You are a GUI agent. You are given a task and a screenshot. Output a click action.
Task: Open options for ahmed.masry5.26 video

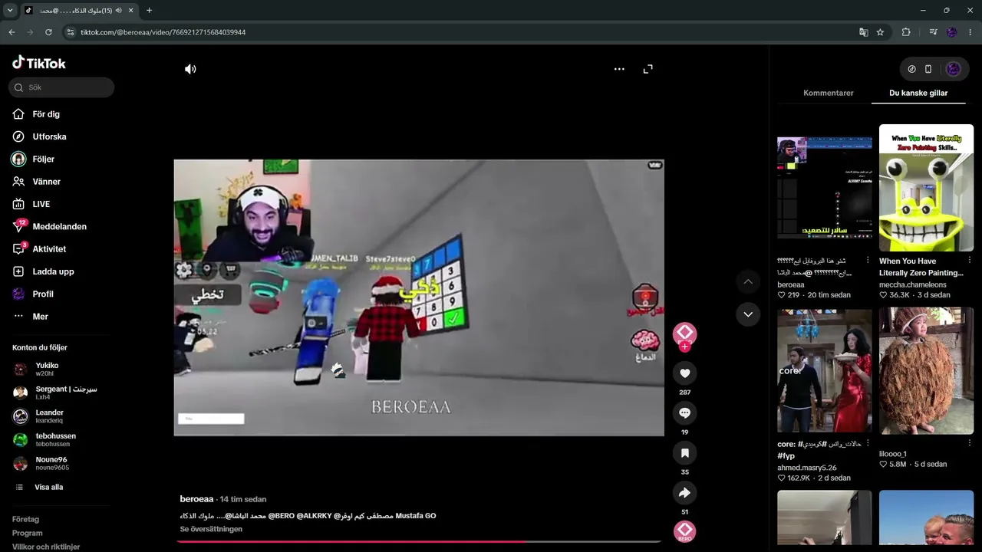pos(868,443)
